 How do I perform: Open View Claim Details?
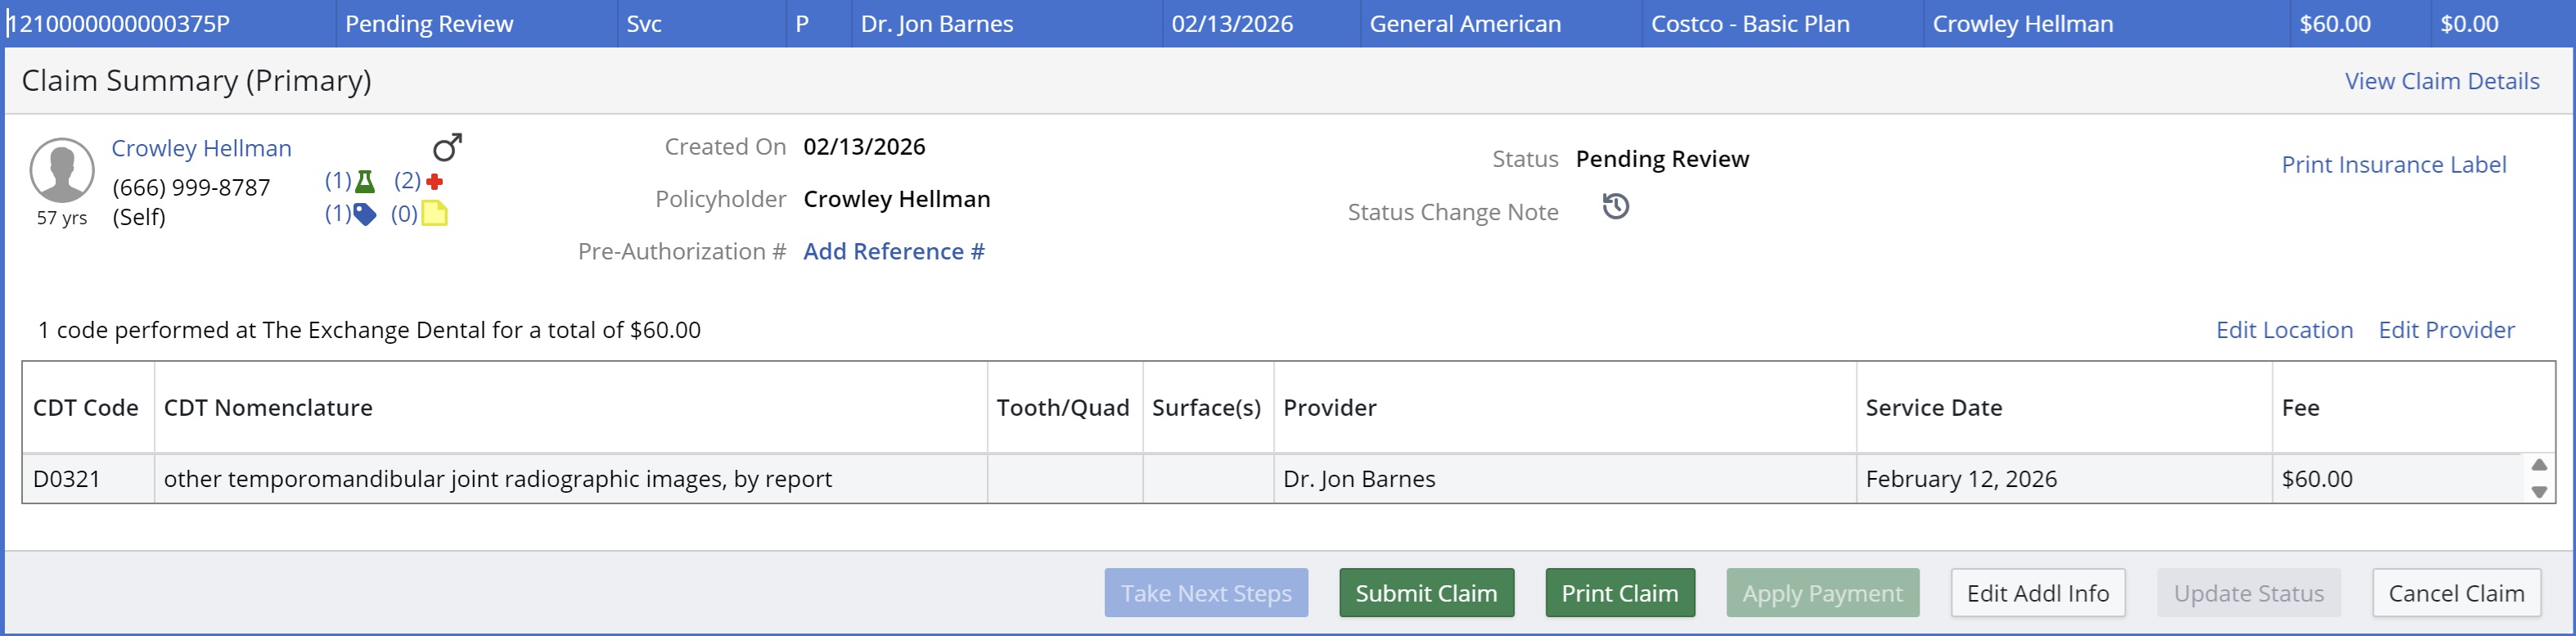(x=2441, y=81)
